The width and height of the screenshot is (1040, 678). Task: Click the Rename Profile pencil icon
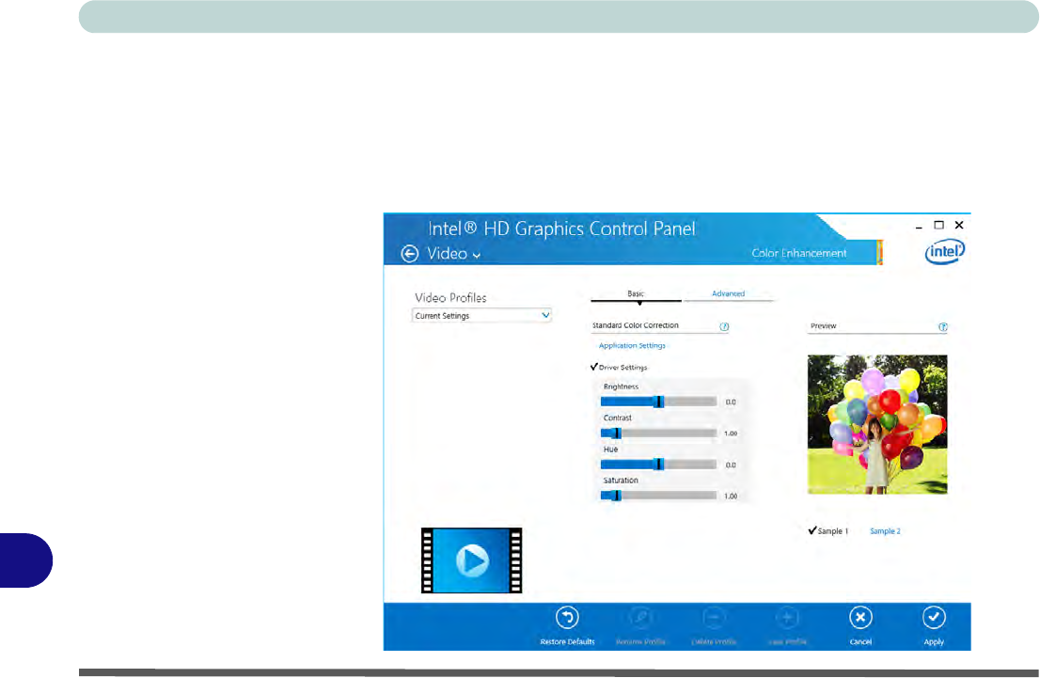click(640, 618)
